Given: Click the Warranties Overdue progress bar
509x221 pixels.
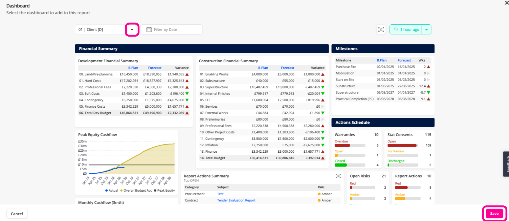Looking at the screenshot, I should [x=350, y=145].
